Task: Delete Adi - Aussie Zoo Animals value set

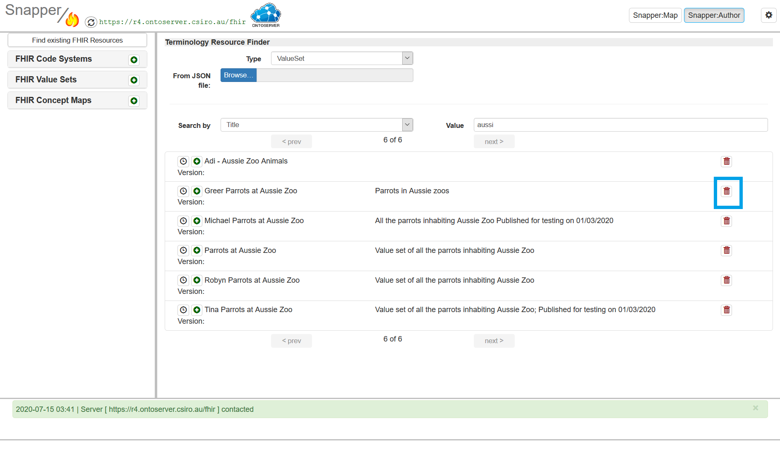Action: (x=727, y=161)
